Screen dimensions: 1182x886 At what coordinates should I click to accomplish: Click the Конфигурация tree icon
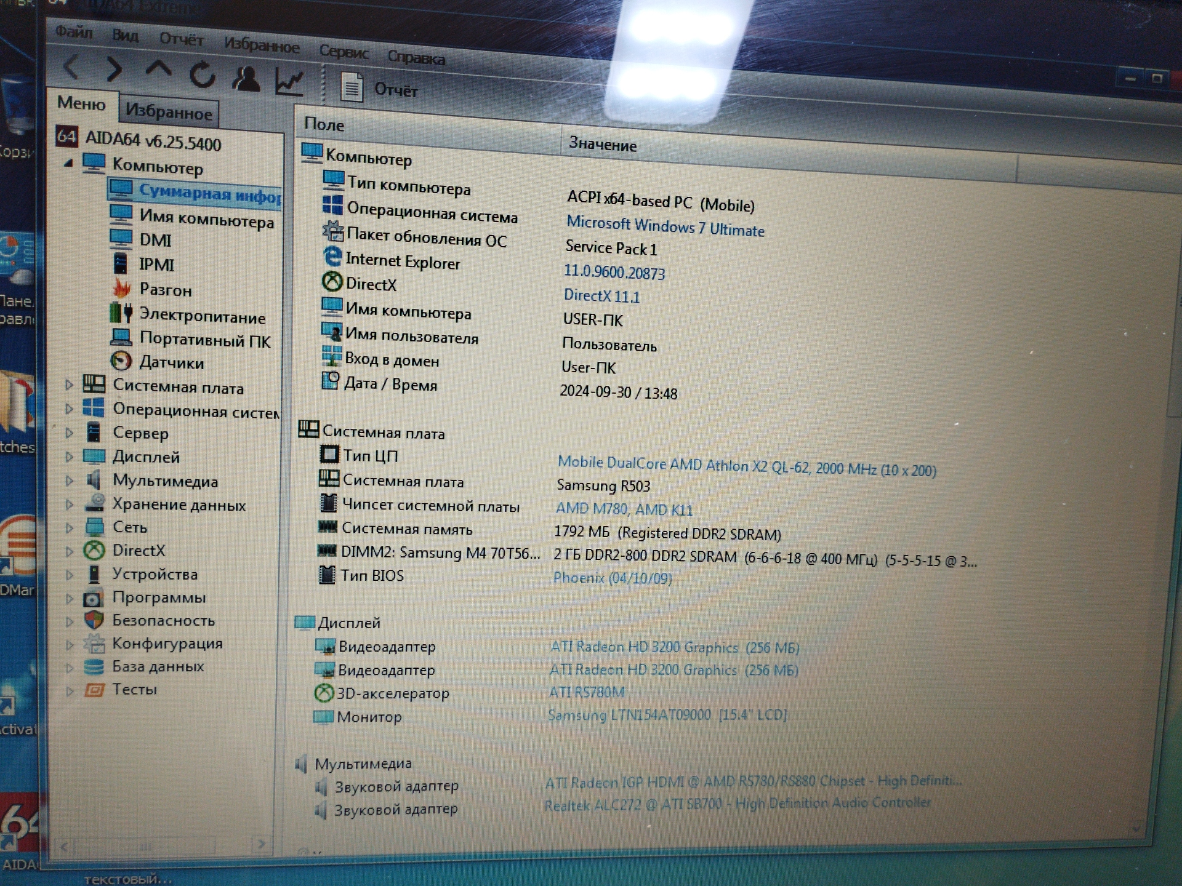[x=94, y=644]
